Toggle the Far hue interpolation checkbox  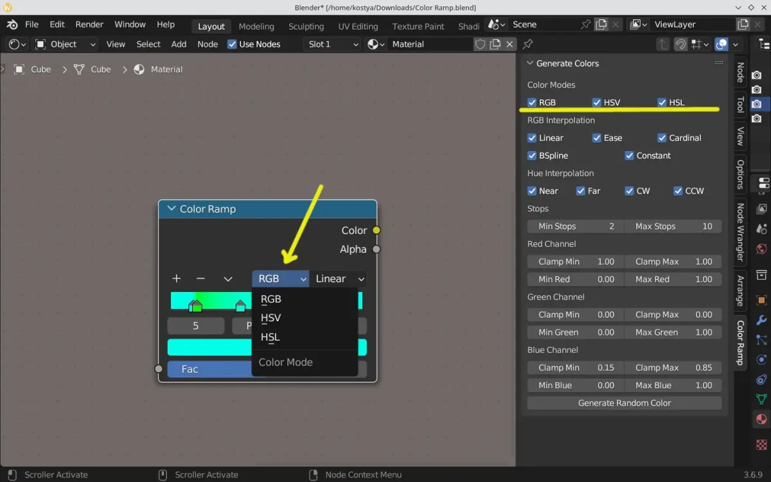tap(581, 191)
